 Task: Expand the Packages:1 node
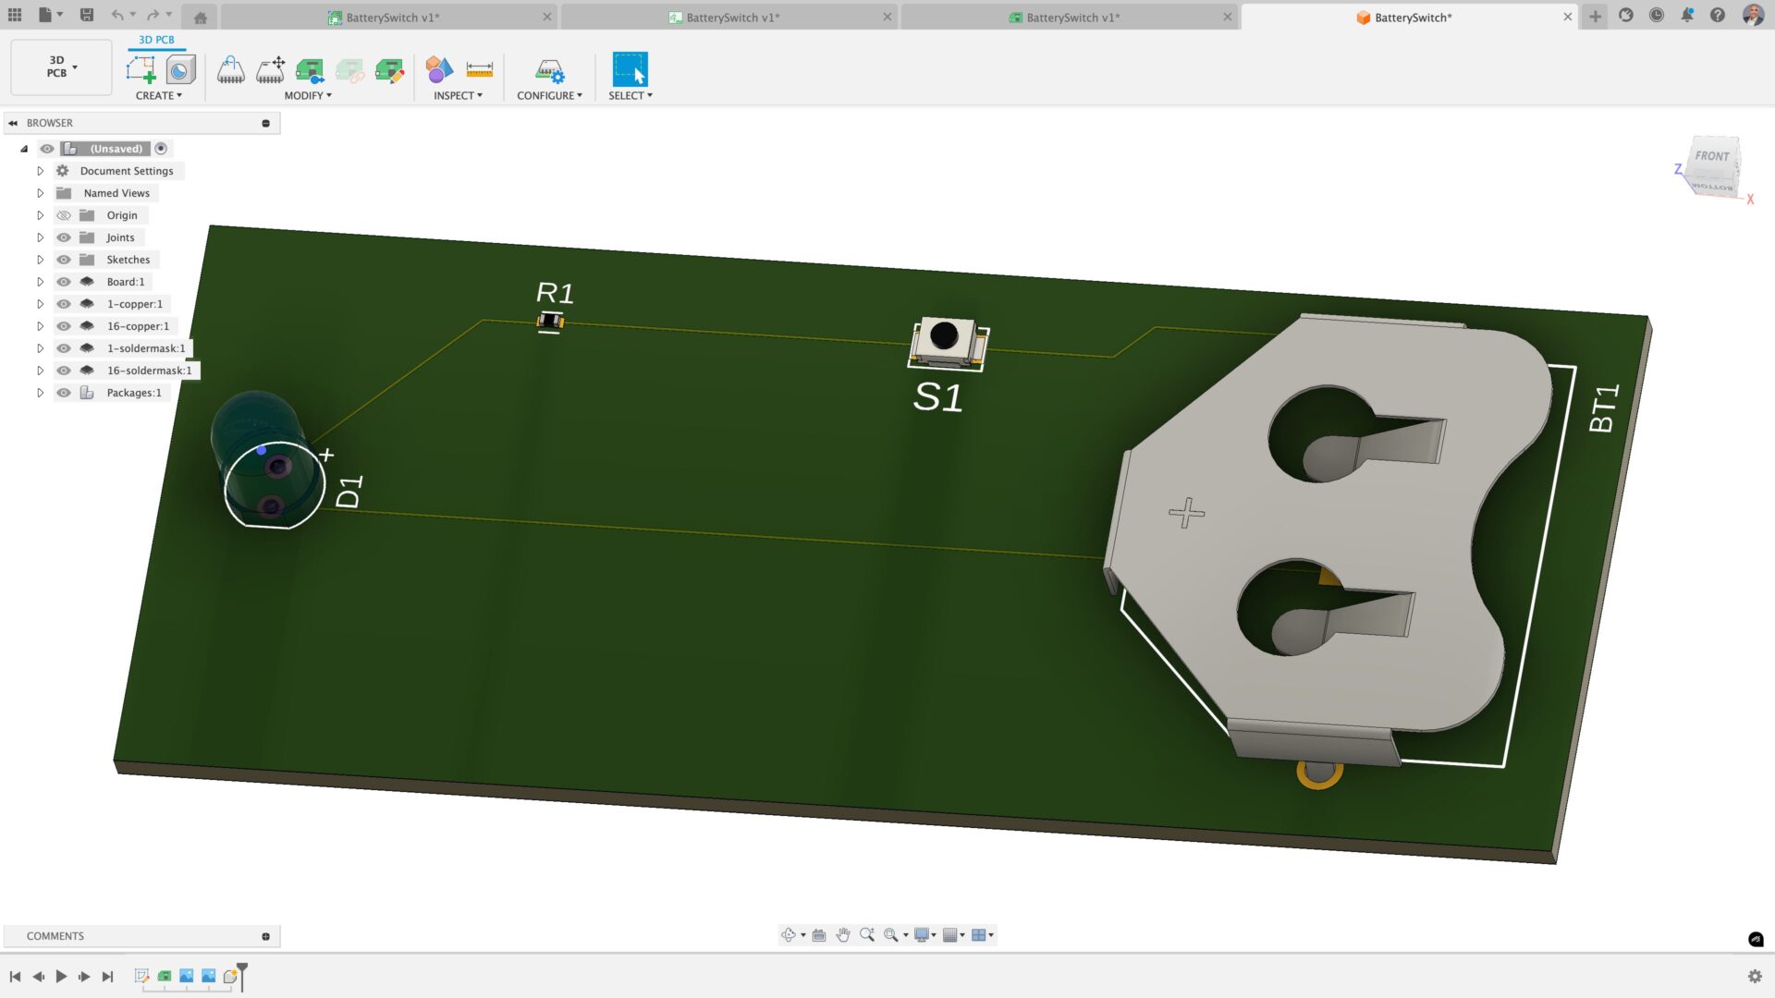click(40, 392)
